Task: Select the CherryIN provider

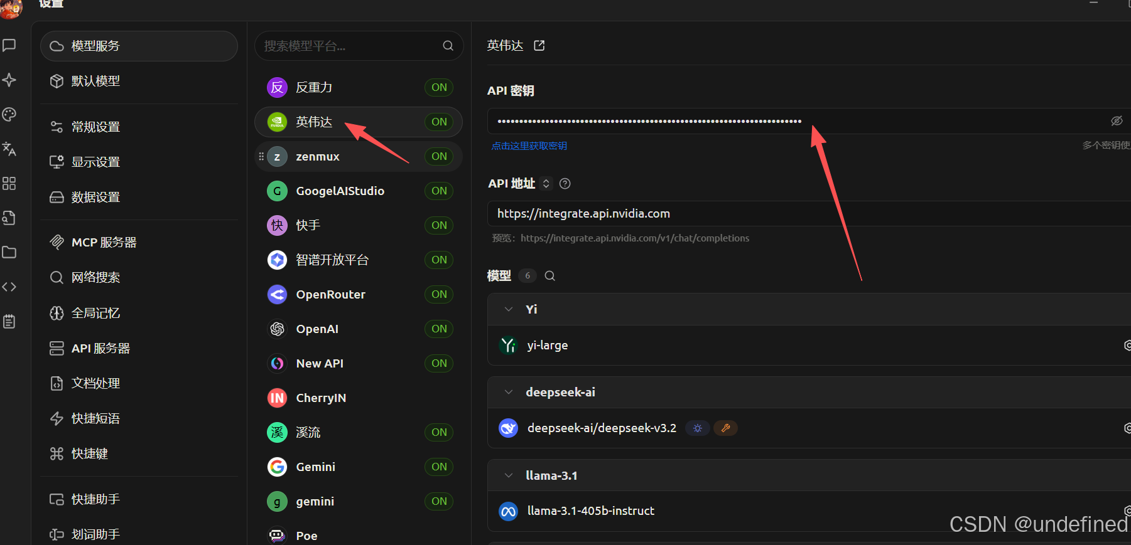Action: pyautogui.click(x=359, y=398)
